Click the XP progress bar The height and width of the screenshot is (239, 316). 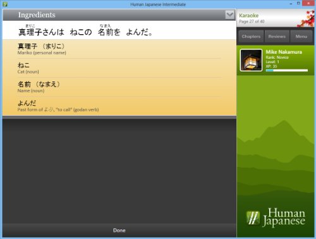click(287, 71)
